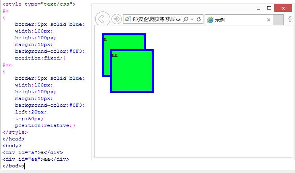This screenshot has height=173, width=295.
Task: Close the 示例 tab
Action: pos(269,20)
